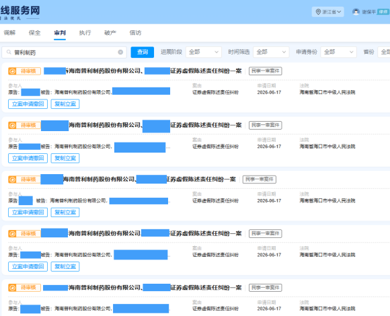The image size is (390, 316).
Task: Click the orange 待审核 status icon on the third case
Action: click(12, 180)
